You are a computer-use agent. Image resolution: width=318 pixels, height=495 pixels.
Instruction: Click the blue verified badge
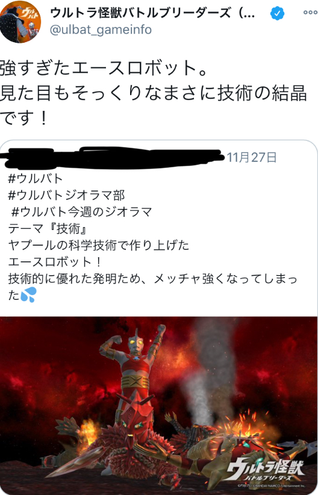point(277,13)
